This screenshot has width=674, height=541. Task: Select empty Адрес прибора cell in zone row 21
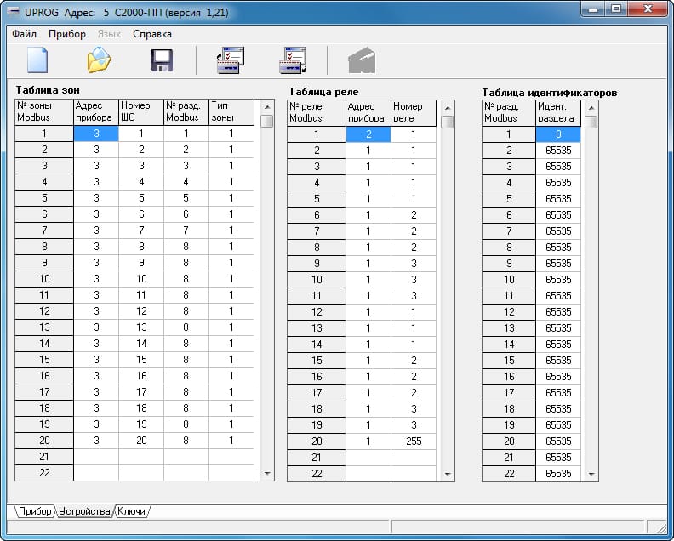[96, 456]
